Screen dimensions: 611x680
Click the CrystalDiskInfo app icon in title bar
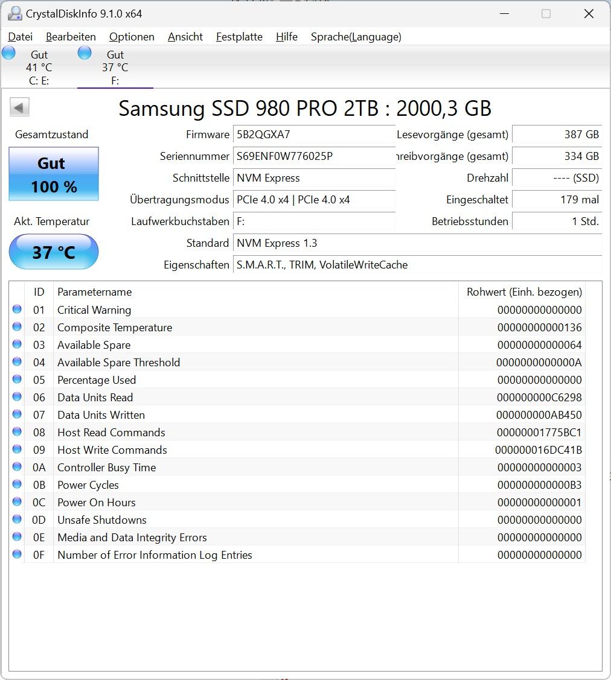click(15, 13)
